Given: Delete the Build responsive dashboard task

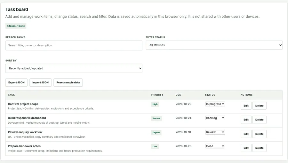Looking at the screenshot, I should coord(259,120).
